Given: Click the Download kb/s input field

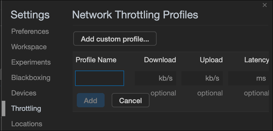Looking at the screenshot, I should click(x=155, y=78).
